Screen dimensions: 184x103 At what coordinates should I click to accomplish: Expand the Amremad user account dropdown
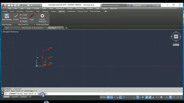[x=145, y=5]
